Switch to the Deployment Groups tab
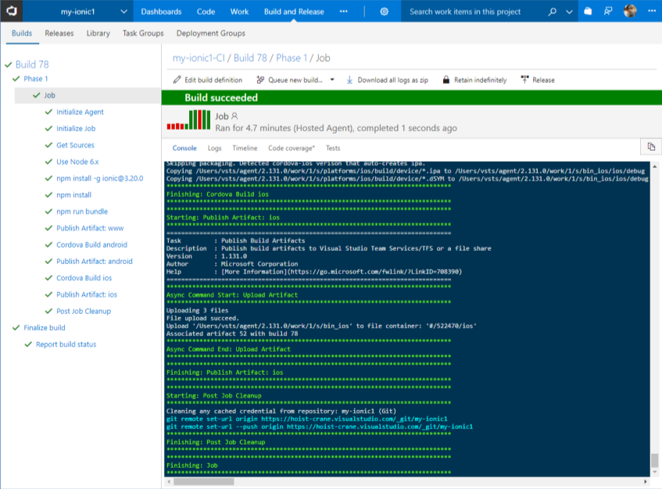 click(211, 33)
